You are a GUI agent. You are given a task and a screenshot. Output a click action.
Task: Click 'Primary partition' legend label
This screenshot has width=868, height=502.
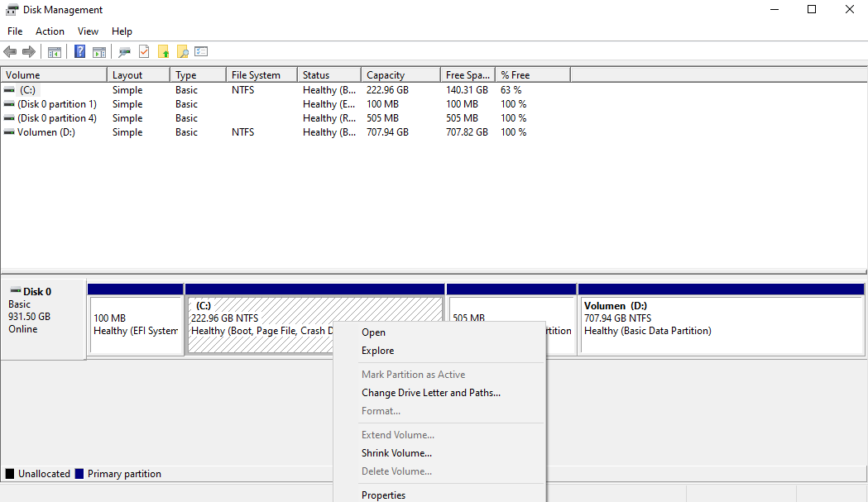[124, 474]
